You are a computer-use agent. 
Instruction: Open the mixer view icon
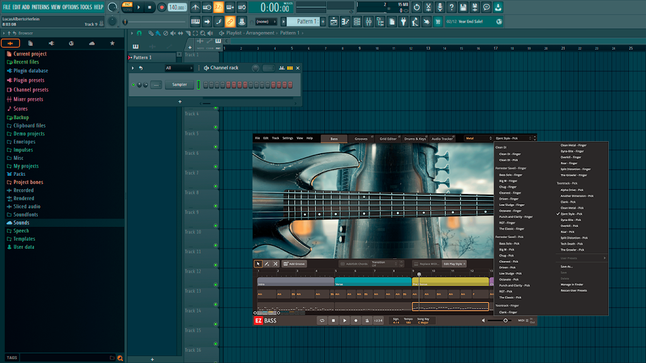click(x=368, y=21)
